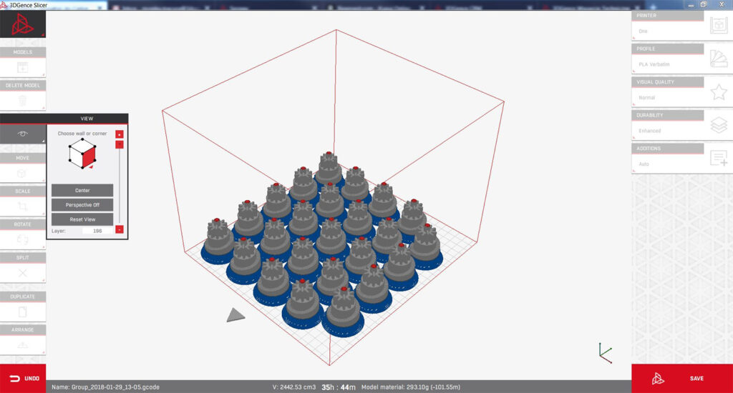Toggle the View eye panel
The image size is (733, 393).
pos(22,134)
